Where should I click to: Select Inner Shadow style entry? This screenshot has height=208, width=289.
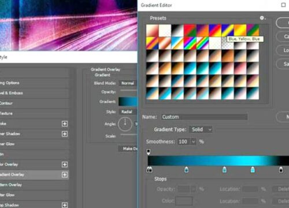click(34, 134)
